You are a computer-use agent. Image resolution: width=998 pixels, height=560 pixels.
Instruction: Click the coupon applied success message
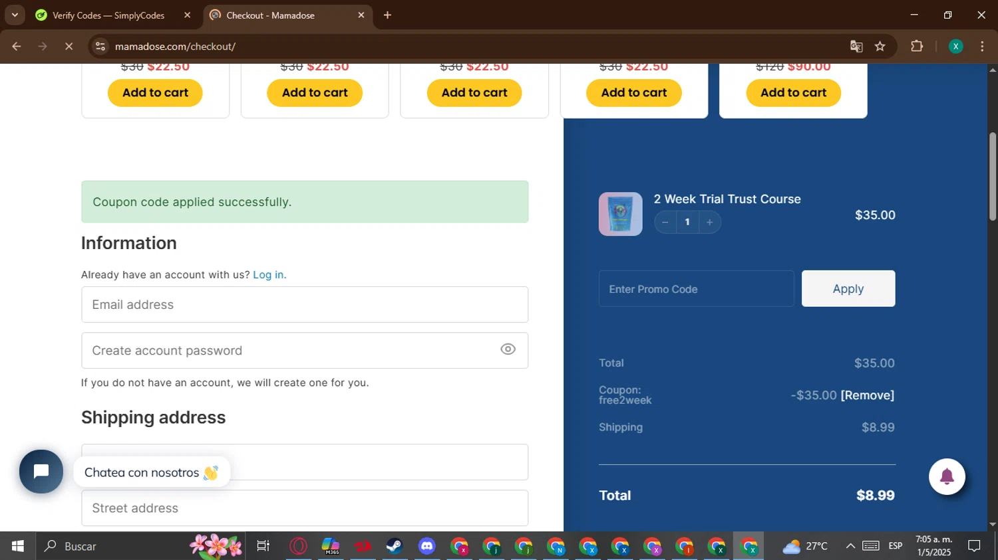click(305, 202)
